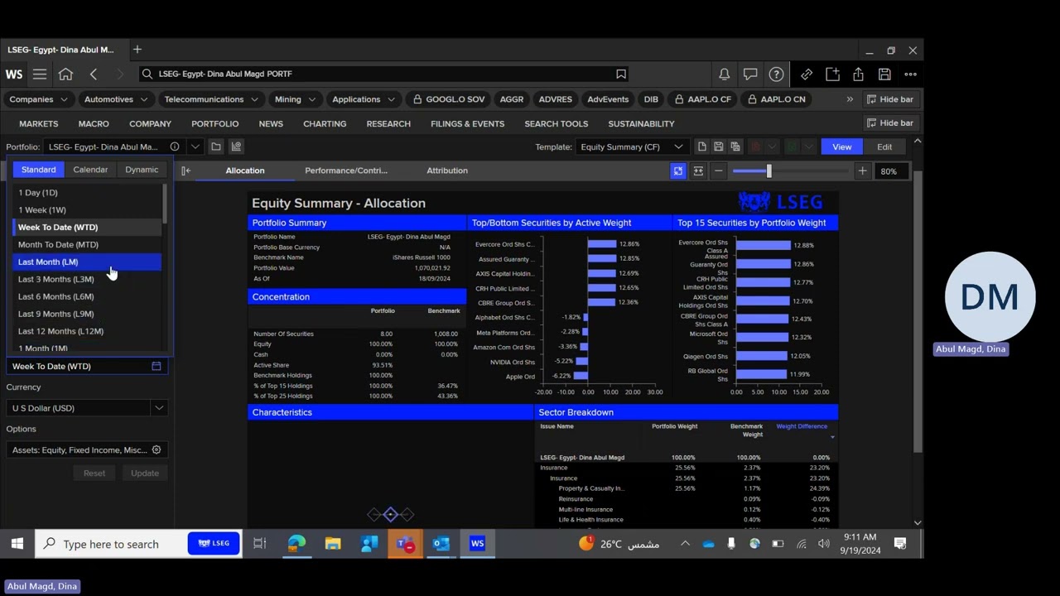Switch to the Performance/Contri... tab

click(346, 171)
